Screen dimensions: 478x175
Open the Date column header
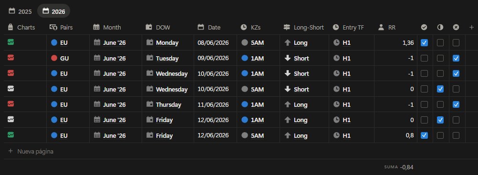[x=209, y=27]
